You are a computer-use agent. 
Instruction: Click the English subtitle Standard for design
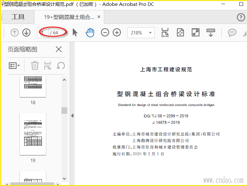pos(166,105)
